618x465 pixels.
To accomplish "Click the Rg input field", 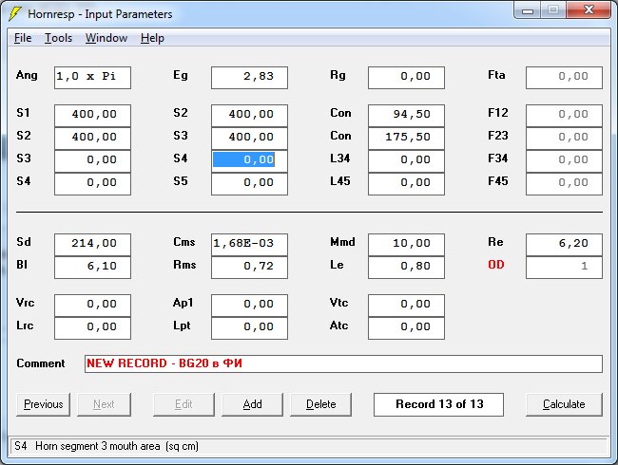I will [406, 78].
